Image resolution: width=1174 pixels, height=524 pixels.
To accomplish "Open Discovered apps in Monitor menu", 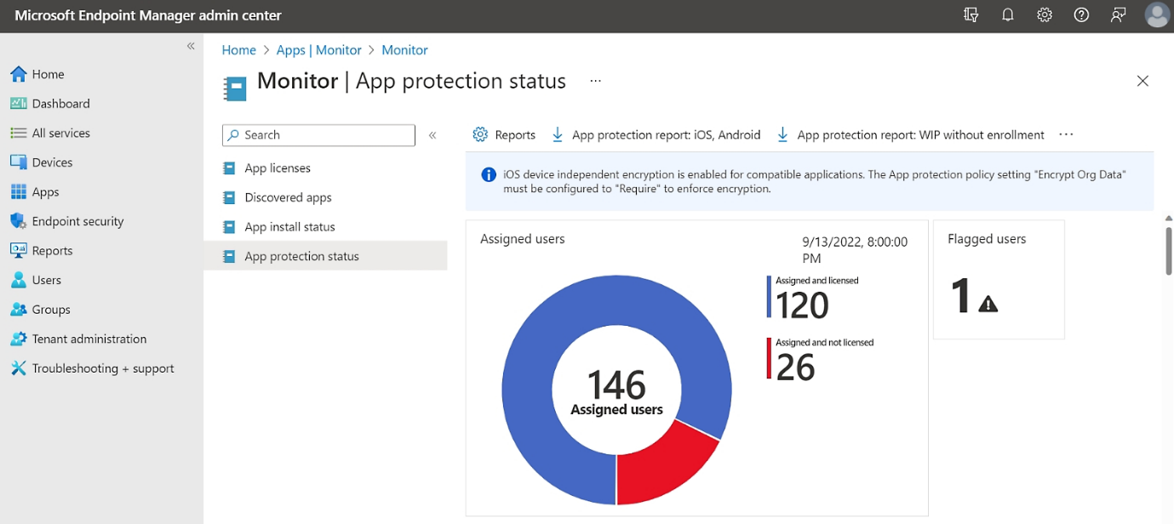I will (x=288, y=197).
